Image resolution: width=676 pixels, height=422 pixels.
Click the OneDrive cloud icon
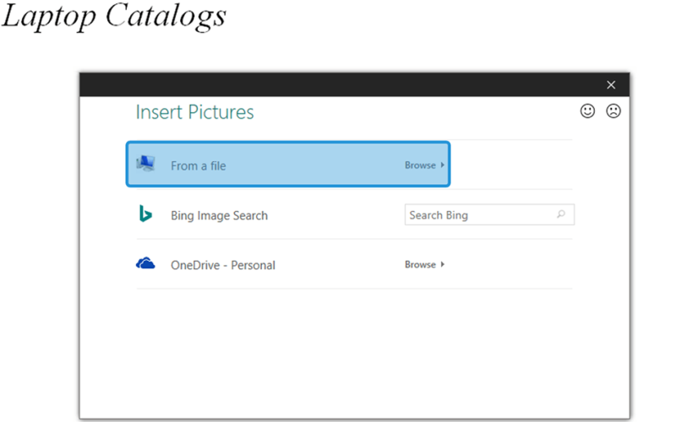tap(145, 263)
